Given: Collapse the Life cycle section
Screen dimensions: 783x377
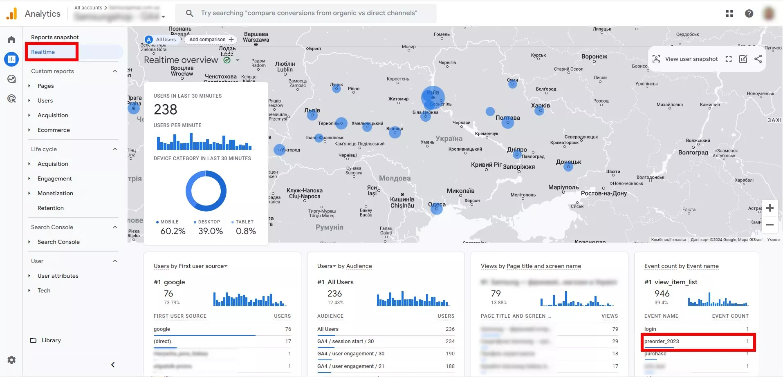Looking at the screenshot, I should pos(115,149).
